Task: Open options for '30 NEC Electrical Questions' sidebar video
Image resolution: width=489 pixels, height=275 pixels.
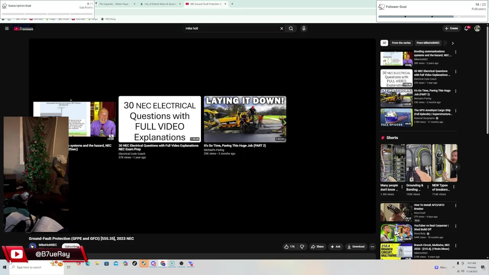Action: coord(455,72)
